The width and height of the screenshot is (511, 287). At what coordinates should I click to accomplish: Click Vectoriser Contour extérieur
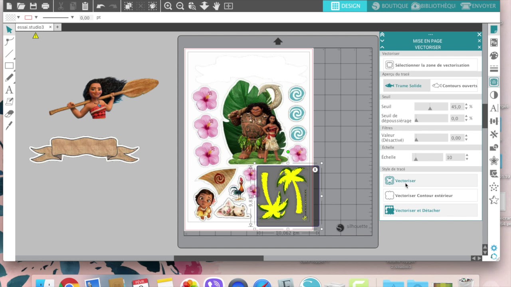coord(430,195)
